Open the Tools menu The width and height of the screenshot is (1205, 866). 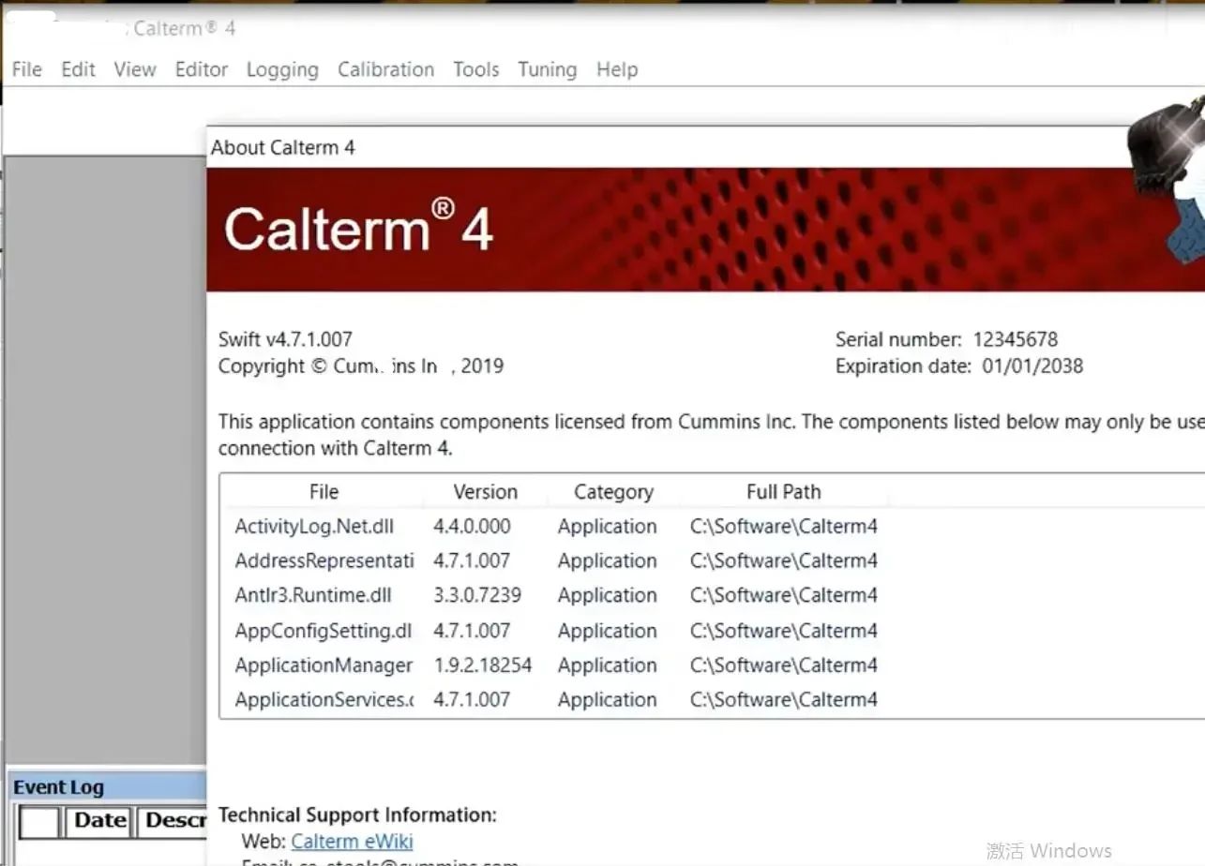click(476, 69)
